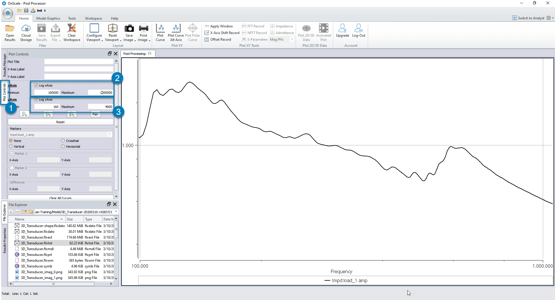Click the Plot Curve tool
The image size is (555, 300).
point(160,33)
